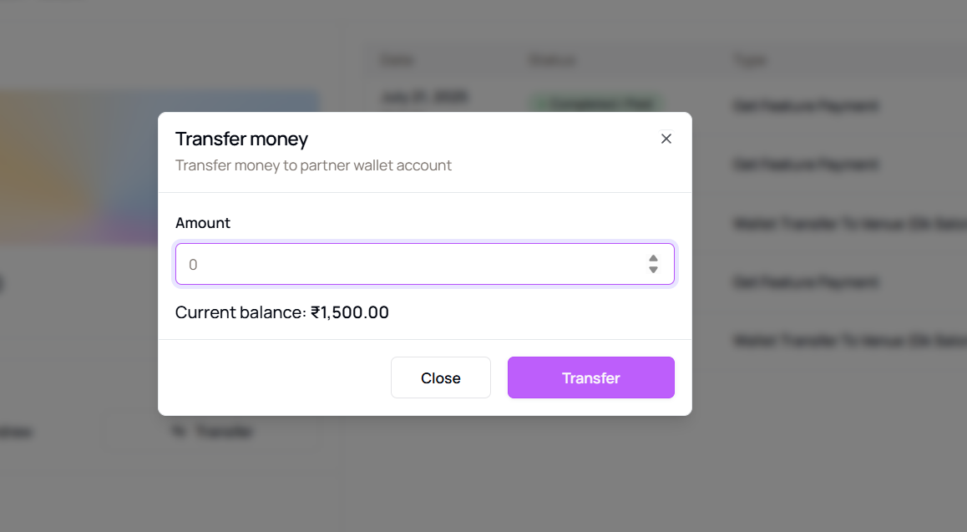Click the blurred gradient wallet card
The width and height of the screenshot is (967, 532).
[160, 166]
